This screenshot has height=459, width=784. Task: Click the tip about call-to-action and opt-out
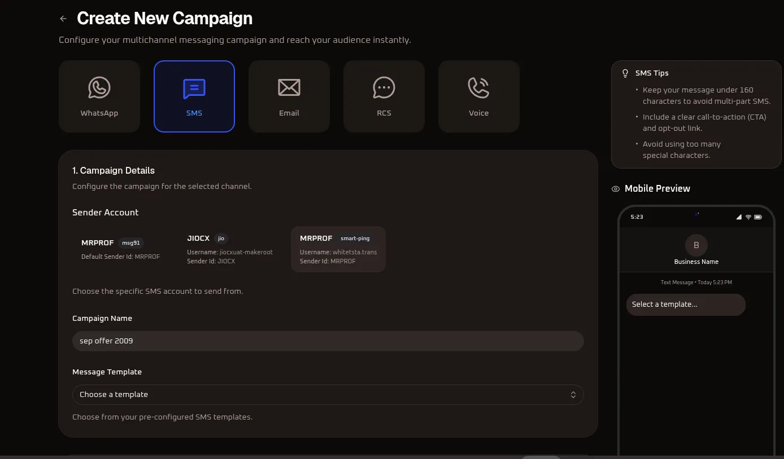tap(704, 123)
